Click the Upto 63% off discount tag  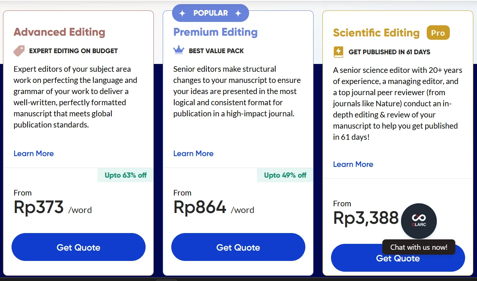coord(125,175)
